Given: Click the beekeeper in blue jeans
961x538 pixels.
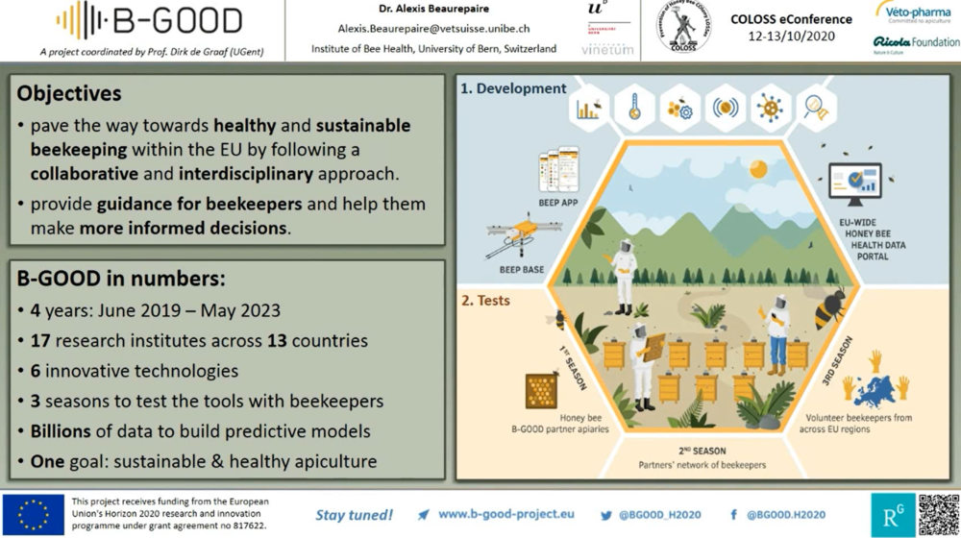Looking at the screenshot, I should 776,335.
